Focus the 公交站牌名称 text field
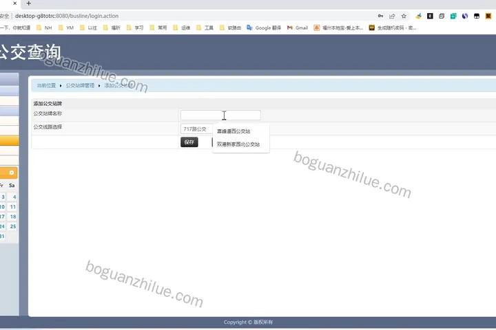The width and height of the screenshot is (496, 330). coord(220,115)
